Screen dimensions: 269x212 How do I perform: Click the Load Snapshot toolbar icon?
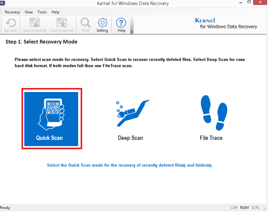[x=62, y=25]
